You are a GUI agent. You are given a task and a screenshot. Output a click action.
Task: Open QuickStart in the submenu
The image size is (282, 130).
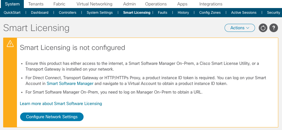12,13
